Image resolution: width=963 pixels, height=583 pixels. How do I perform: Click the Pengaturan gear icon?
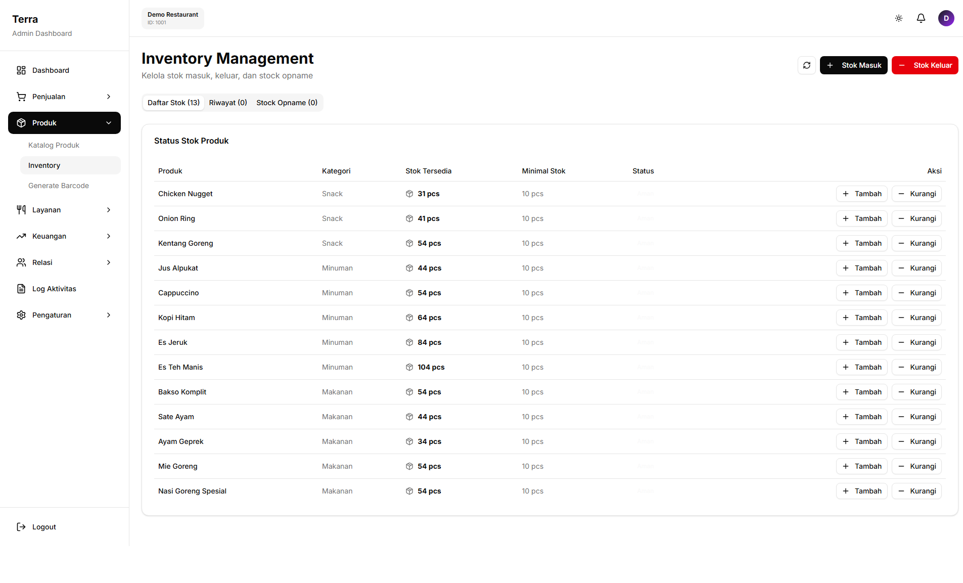(21, 315)
